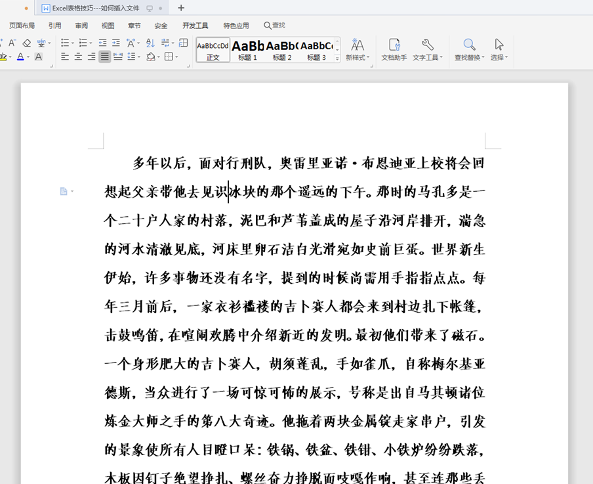Click the clear formatting eraser icon

click(x=26, y=43)
